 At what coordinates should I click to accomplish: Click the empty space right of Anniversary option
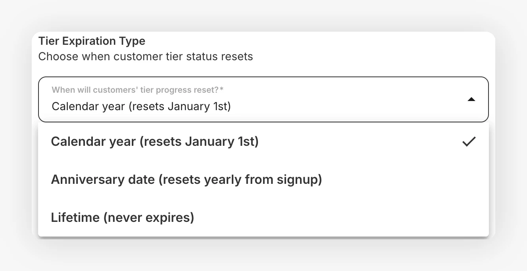tap(405, 180)
